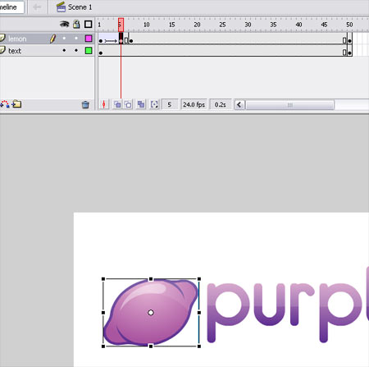Screen dimensions: 369x367
Task: Select frame 1 keyframe on lemon layer
Action: point(101,39)
